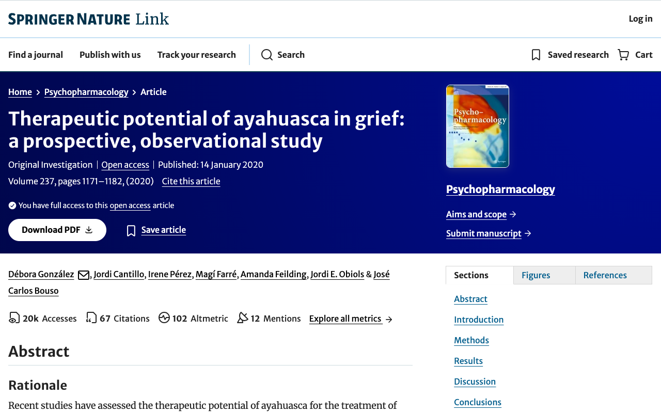Open the shopping Cart icon
The height and width of the screenshot is (413, 661).
pyautogui.click(x=623, y=55)
